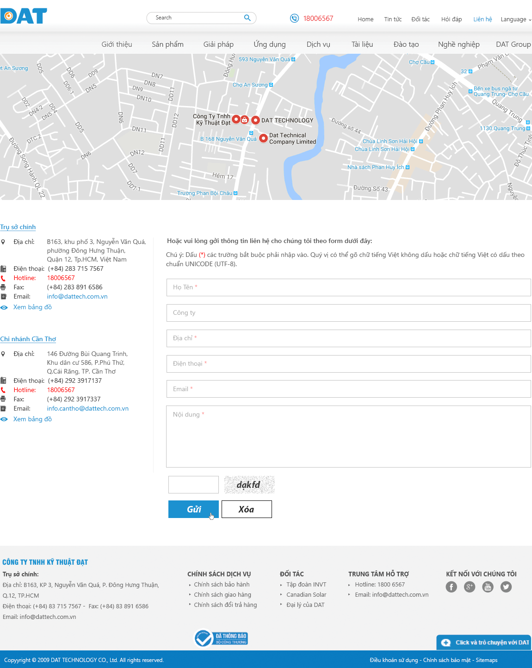The width and height of the screenshot is (532, 668).
Task: Open Chính sách giao hàng footer link
Action: pos(223,595)
